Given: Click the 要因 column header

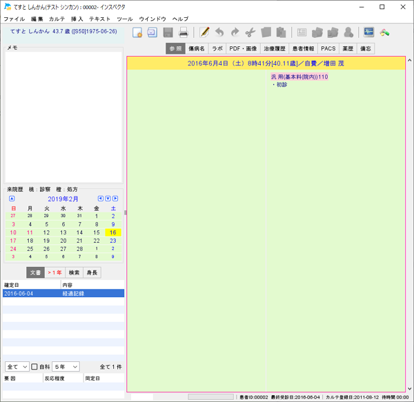Looking at the screenshot, I should (23, 379).
